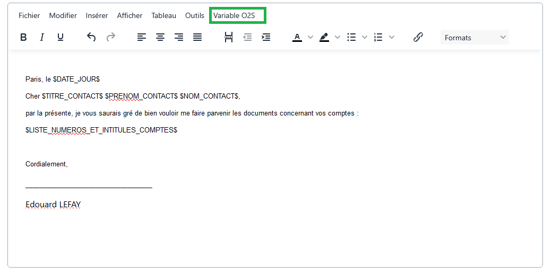Apply the current text color
The width and height of the screenshot is (544, 274).
click(297, 37)
